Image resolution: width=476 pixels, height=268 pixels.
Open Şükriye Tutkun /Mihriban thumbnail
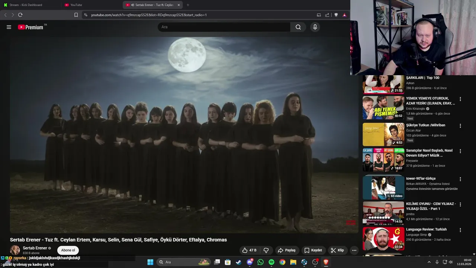click(x=383, y=134)
